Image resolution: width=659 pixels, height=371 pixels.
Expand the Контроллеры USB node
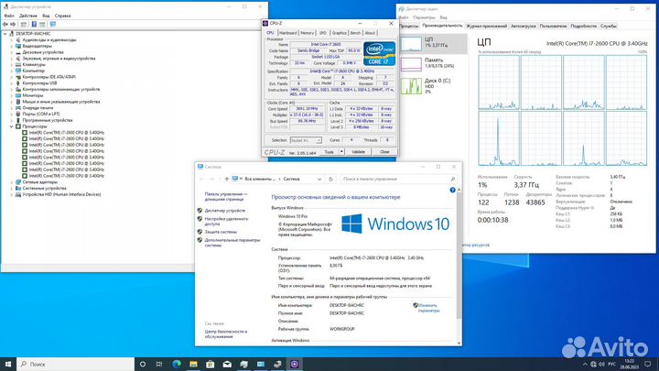coord(12,83)
